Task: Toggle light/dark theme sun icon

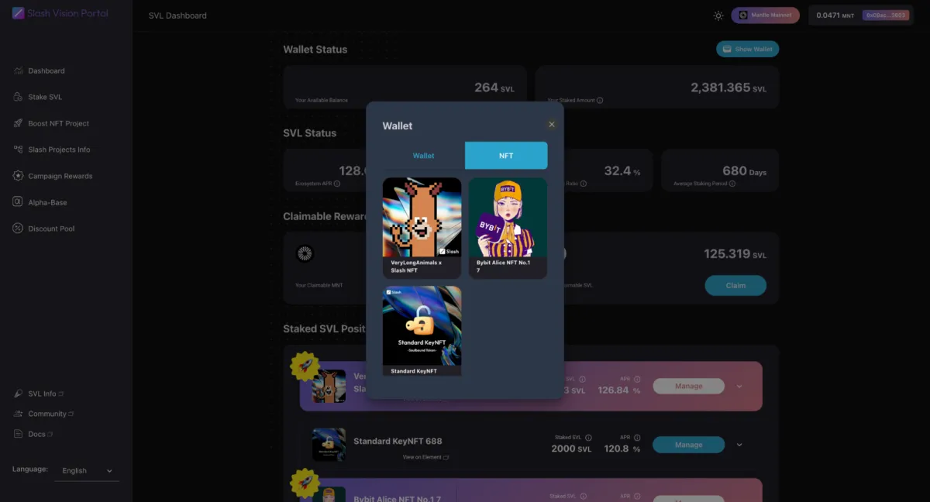Action: (x=718, y=15)
